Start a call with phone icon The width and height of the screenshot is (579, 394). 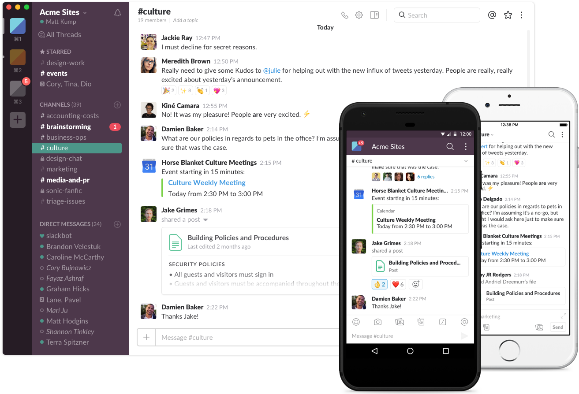pyautogui.click(x=344, y=15)
